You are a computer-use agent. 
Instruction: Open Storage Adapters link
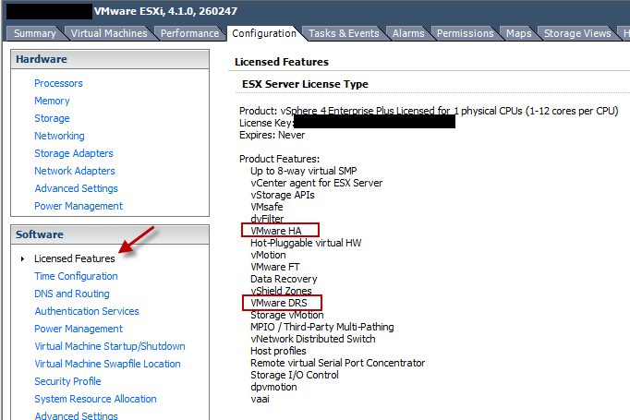[x=74, y=153]
